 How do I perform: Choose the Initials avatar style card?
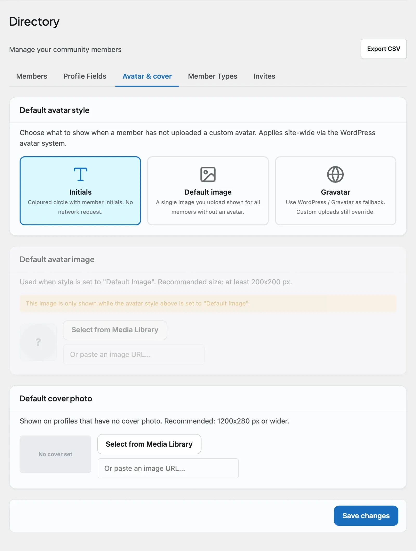(80, 191)
